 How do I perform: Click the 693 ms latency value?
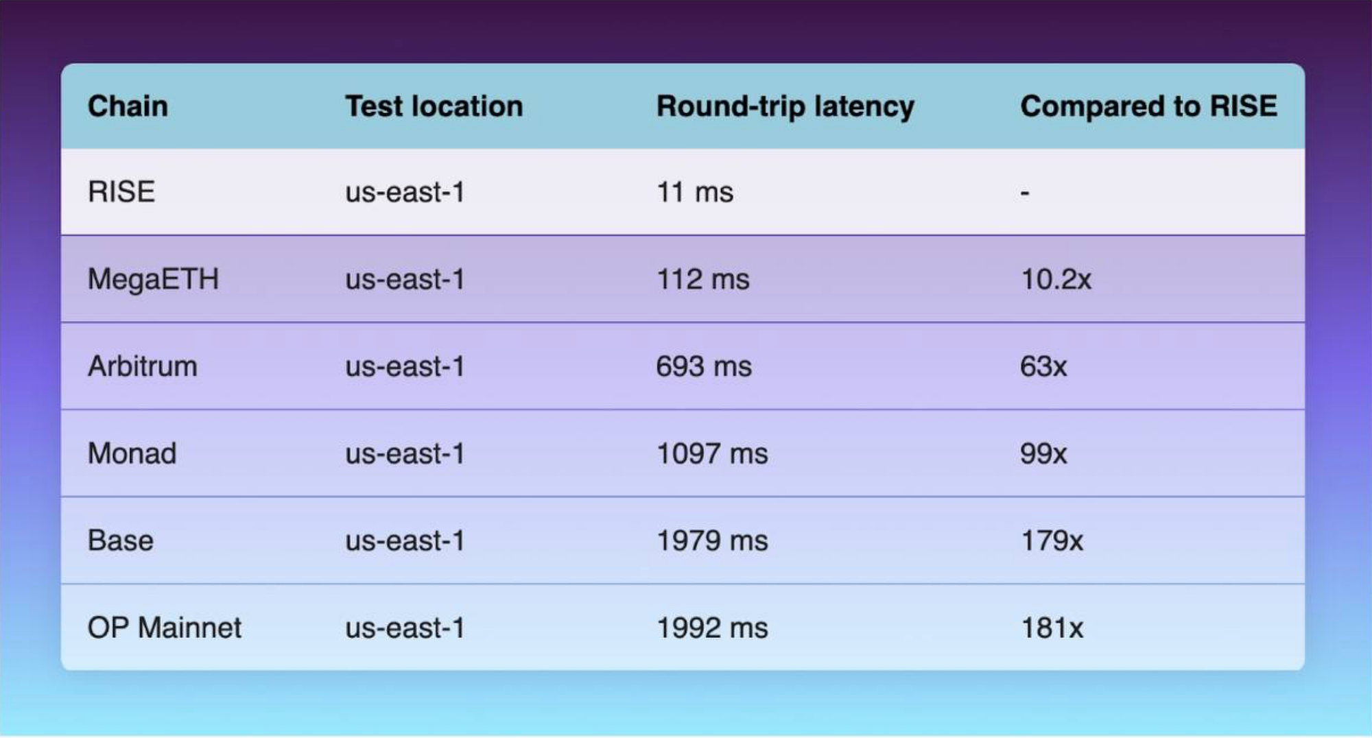(x=703, y=366)
